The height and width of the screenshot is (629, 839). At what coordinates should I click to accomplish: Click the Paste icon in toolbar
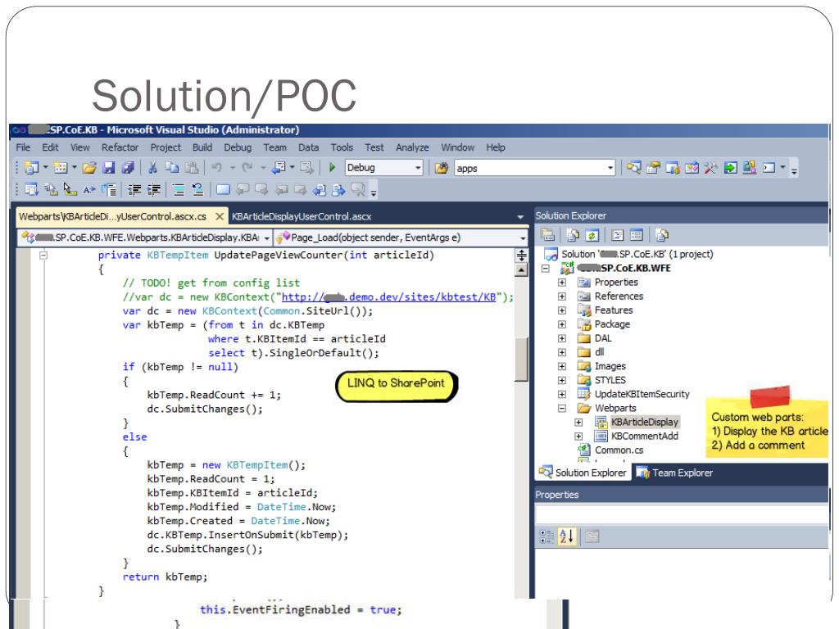(x=192, y=168)
